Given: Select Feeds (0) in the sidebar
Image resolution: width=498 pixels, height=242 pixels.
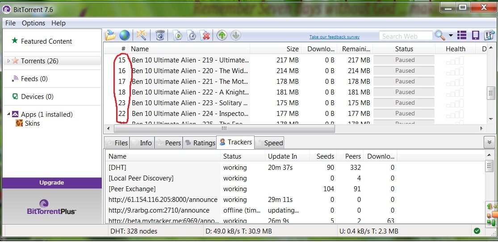Looking at the screenshot, I should pos(34,78).
